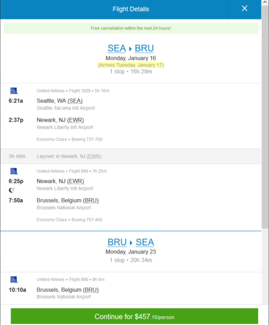Click the (EWR) code at the 2:37p arrival
This screenshot has height=325, width=269.
click(76, 120)
